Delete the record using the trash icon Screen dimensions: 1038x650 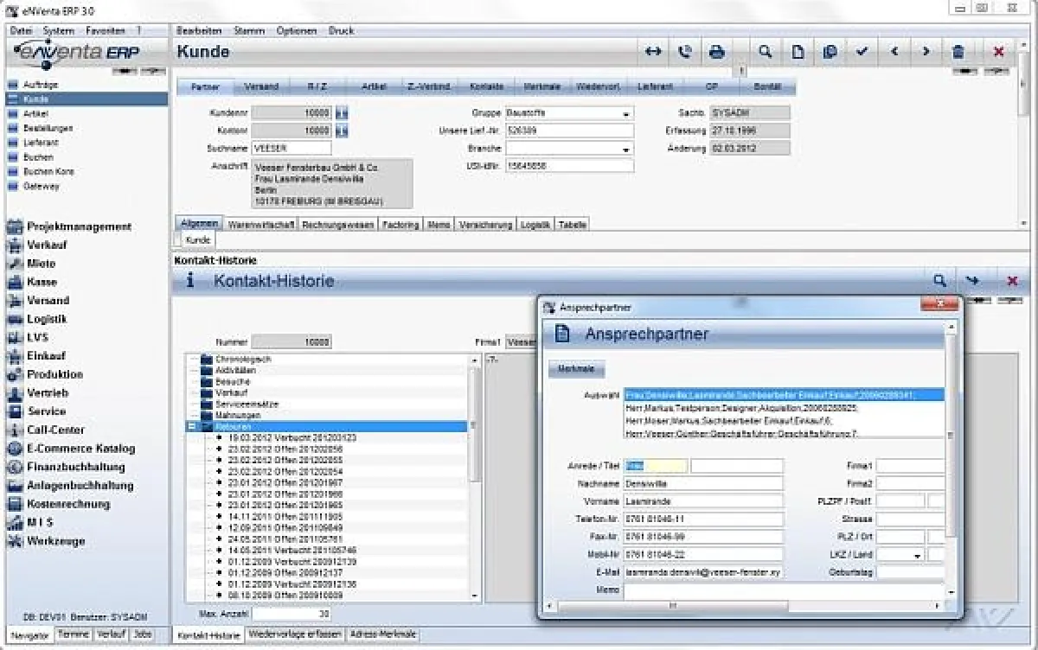pos(957,52)
